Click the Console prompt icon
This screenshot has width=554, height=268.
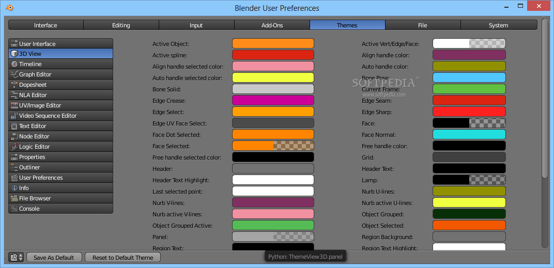click(14, 208)
